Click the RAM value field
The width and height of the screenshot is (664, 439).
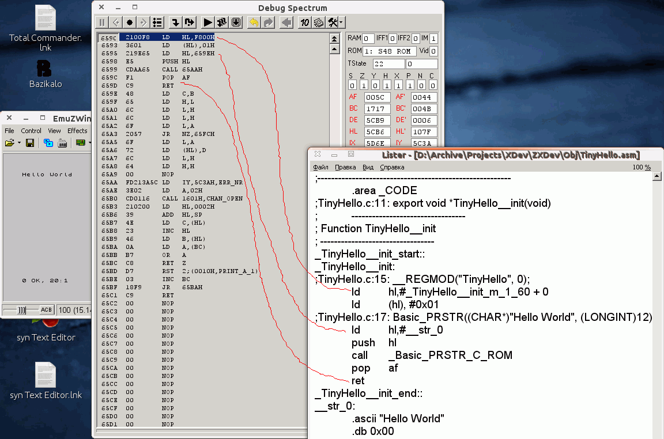368,39
